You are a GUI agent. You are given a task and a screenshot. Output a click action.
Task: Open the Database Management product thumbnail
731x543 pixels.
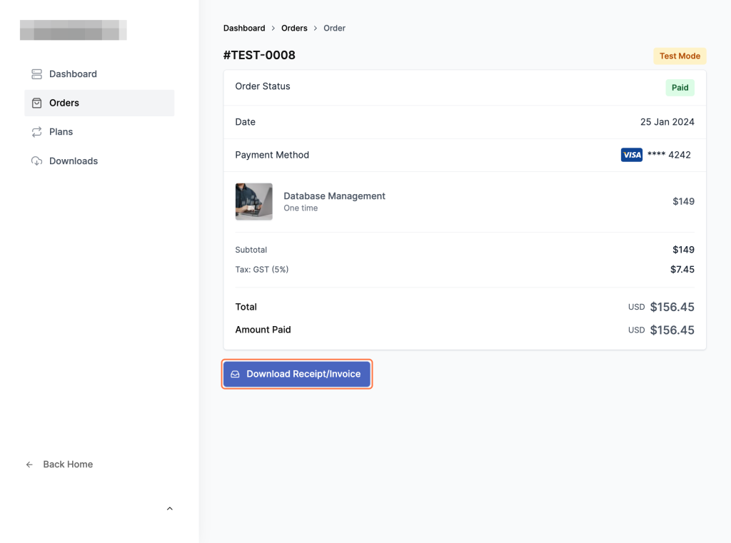[254, 201]
